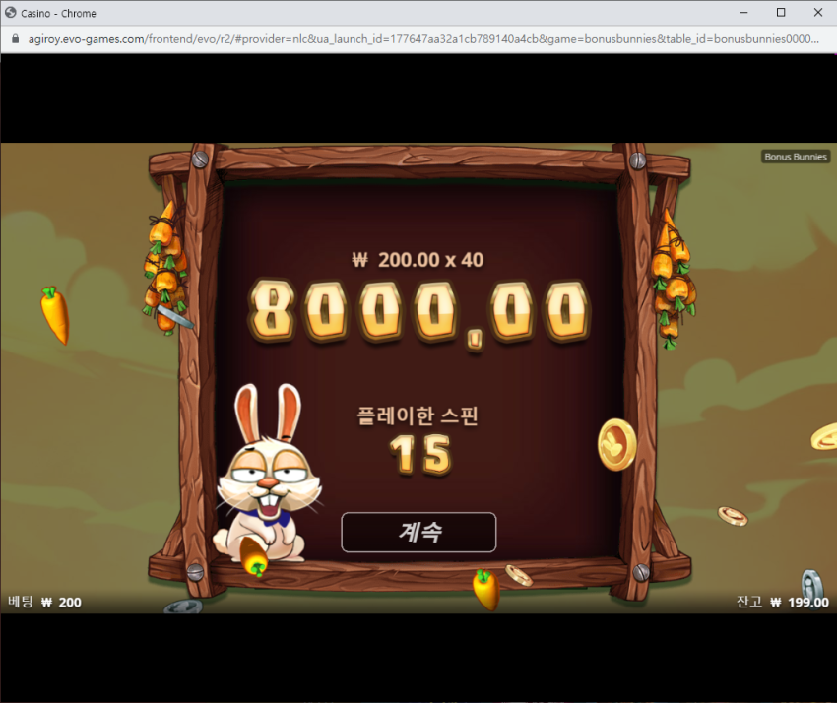
Task: Click the spins played number 15
Action: click(x=420, y=455)
